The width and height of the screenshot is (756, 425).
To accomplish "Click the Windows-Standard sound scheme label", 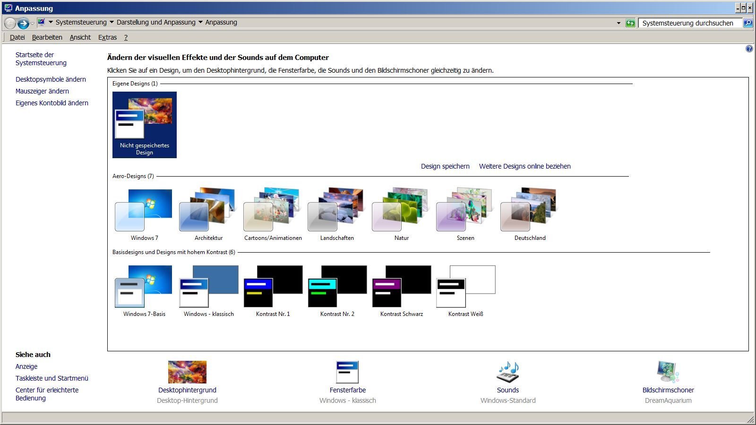I will [x=508, y=400].
